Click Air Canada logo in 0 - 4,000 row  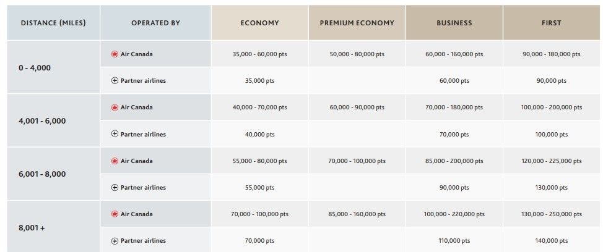pyautogui.click(x=114, y=54)
